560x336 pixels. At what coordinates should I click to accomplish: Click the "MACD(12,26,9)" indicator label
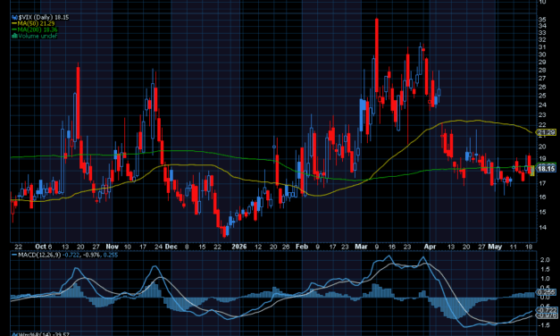pyautogui.click(x=39, y=255)
